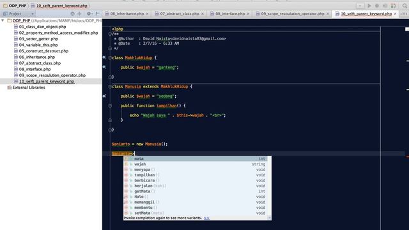Close the 09_scope_resoulution_operator.php tab

coord(328,13)
